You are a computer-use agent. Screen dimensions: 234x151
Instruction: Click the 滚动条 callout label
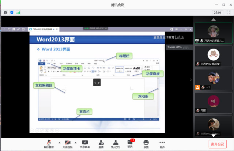click(143, 96)
